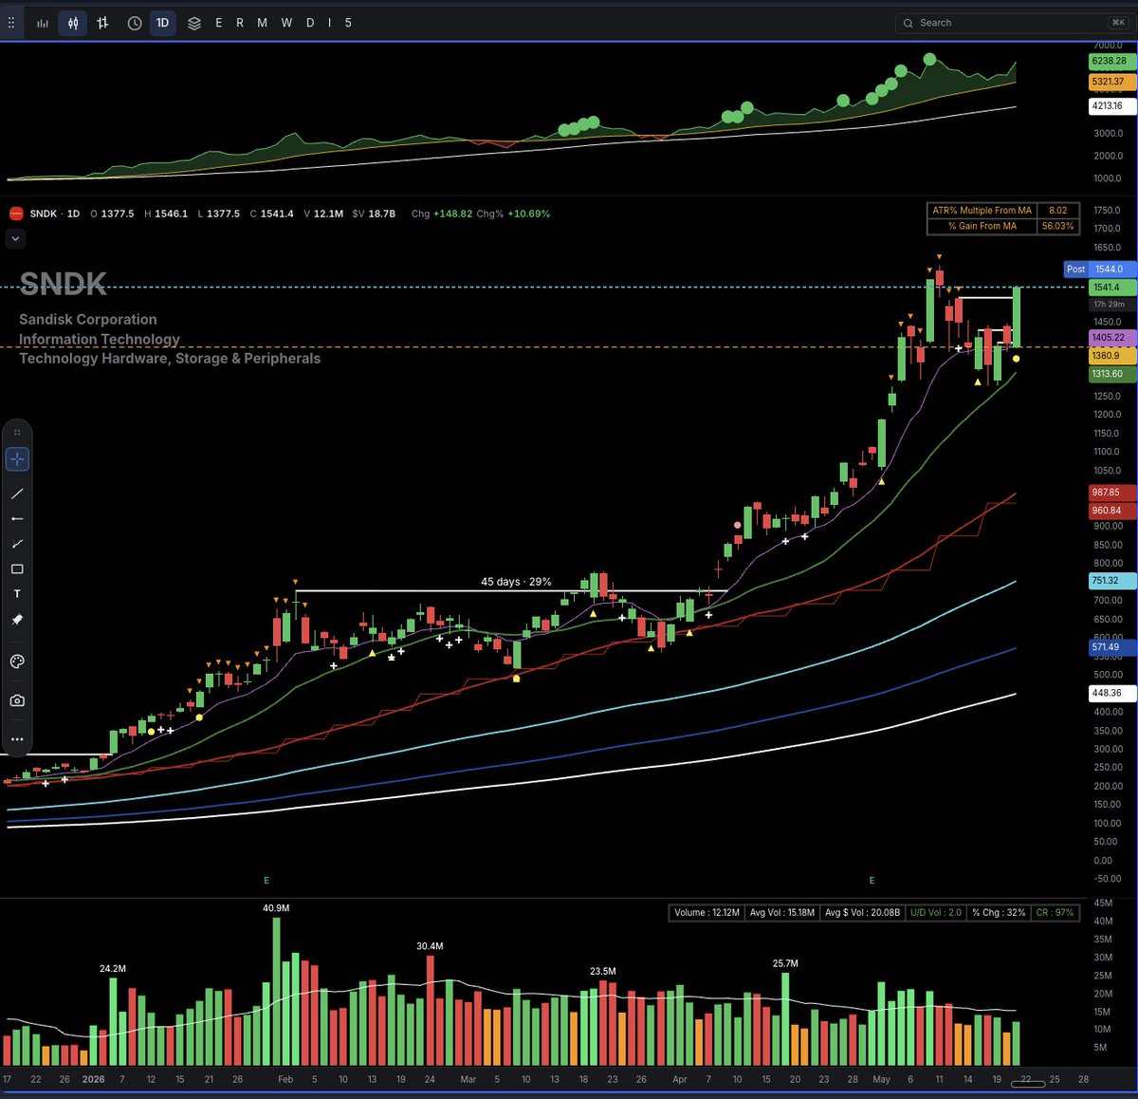The height and width of the screenshot is (1099, 1138).
Task: Select the rectangle drawing tool
Action: (x=17, y=569)
